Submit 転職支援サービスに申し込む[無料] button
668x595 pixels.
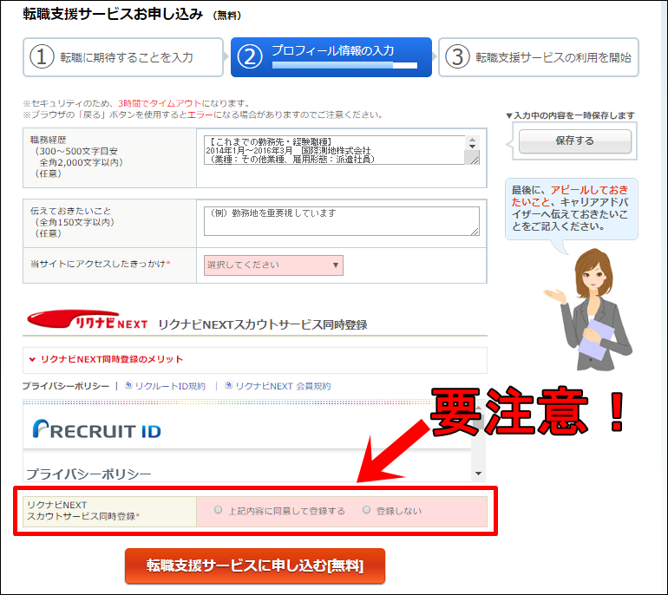(x=254, y=566)
